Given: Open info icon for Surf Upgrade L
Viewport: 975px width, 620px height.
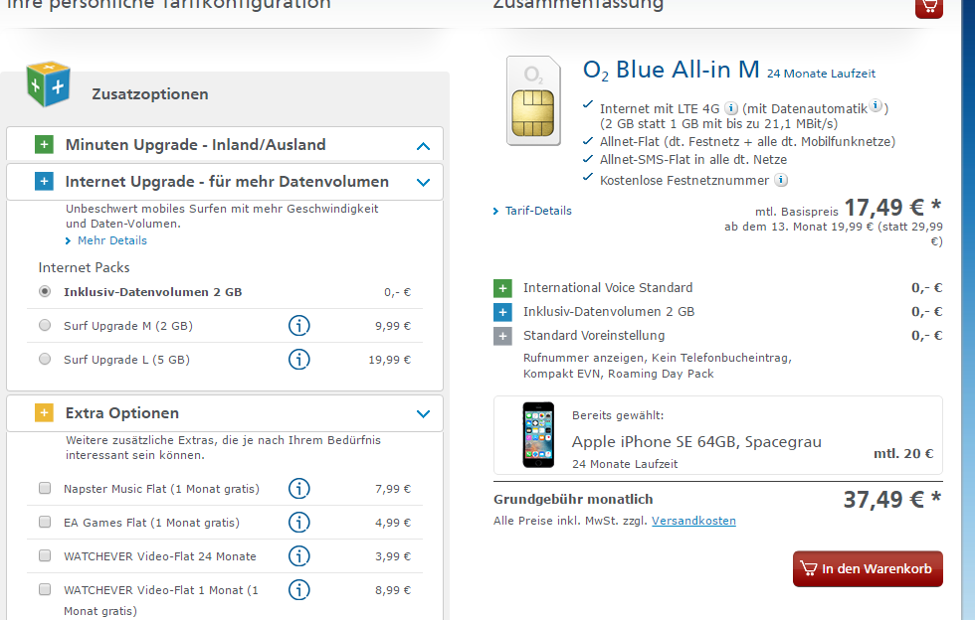Looking at the screenshot, I should 299,359.
